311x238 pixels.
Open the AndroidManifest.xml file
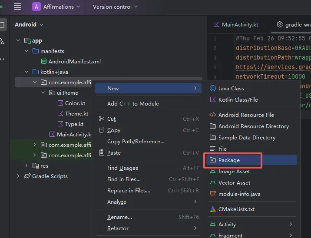coord(74,62)
